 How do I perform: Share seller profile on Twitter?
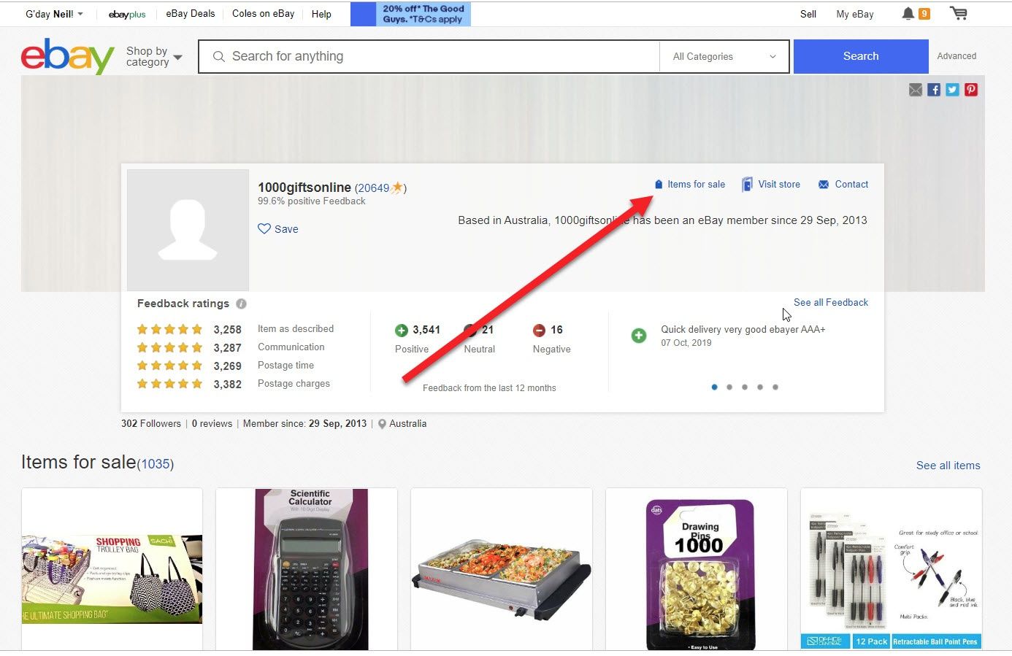tap(952, 90)
